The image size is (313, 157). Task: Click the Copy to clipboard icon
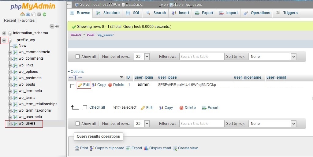pos(92,148)
